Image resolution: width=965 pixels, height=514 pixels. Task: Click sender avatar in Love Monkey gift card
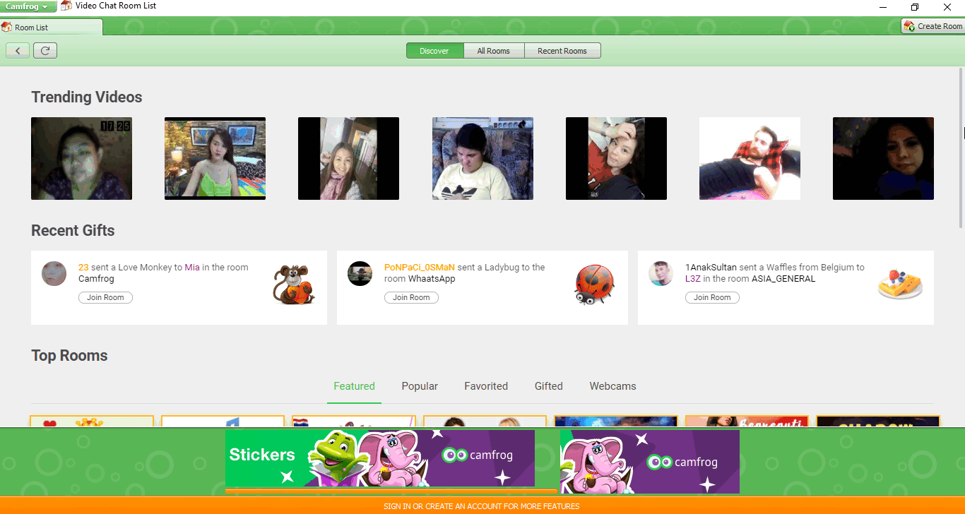(54, 273)
